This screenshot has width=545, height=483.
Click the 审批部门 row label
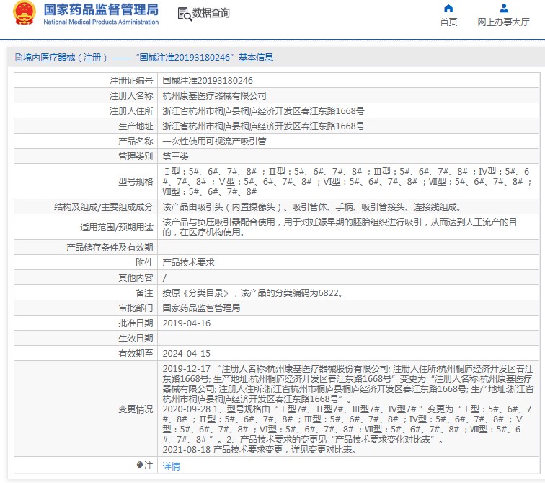[x=136, y=308]
